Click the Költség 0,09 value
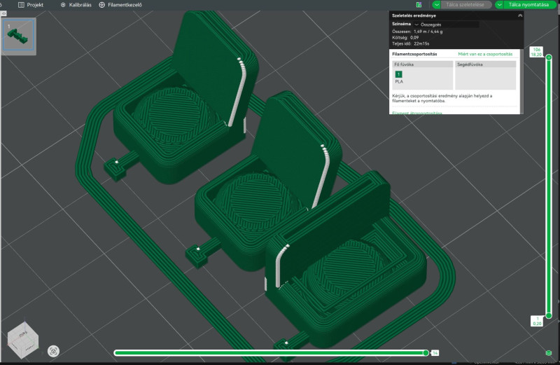 tap(414, 38)
